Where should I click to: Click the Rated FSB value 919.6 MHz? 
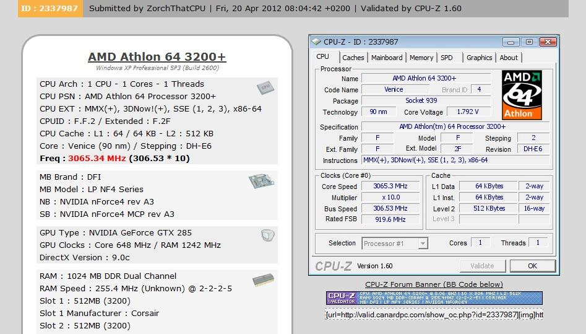pos(390,219)
